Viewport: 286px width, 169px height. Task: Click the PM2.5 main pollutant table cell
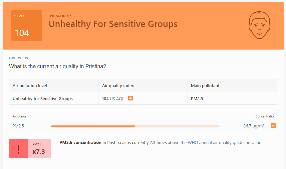coord(232,98)
